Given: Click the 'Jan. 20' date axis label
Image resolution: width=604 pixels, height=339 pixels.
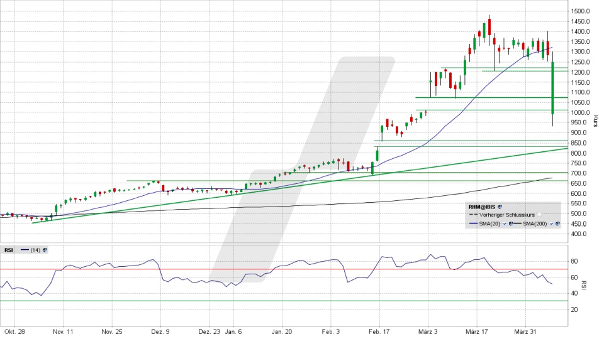Looking at the screenshot, I should point(282,331).
